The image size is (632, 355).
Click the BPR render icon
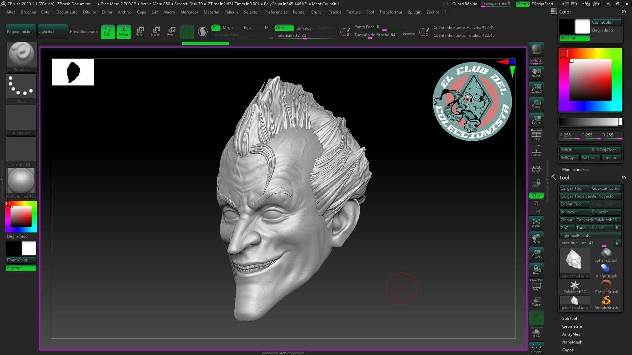(x=536, y=49)
